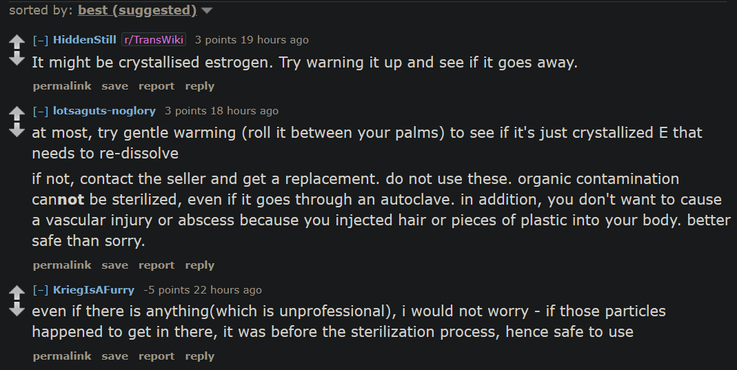The width and height of the screenshot is (737, 370).
Task: Click the r/TransWiki flair link
Action: [153, 40]
